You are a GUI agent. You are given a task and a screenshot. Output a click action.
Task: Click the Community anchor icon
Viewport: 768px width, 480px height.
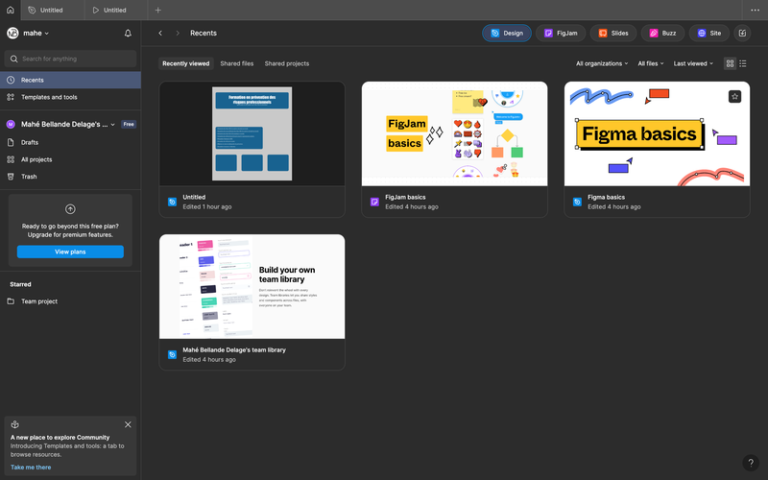click(14, 424)
